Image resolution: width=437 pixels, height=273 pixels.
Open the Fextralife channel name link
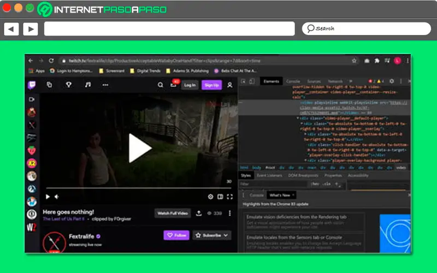tap(81, 236)
